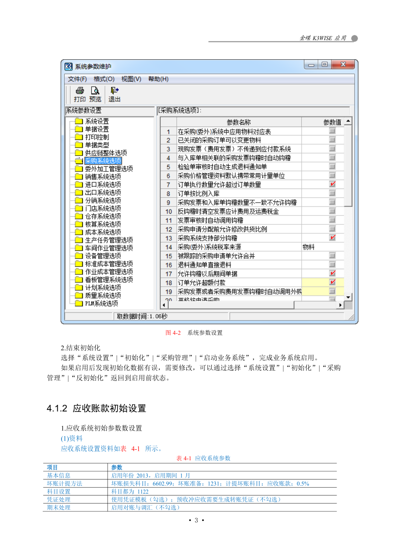Select the 成本系统选项 folder icon

tap(79, 232)
